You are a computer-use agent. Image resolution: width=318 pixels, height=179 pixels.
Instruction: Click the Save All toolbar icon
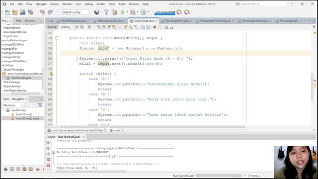(31, 12)
